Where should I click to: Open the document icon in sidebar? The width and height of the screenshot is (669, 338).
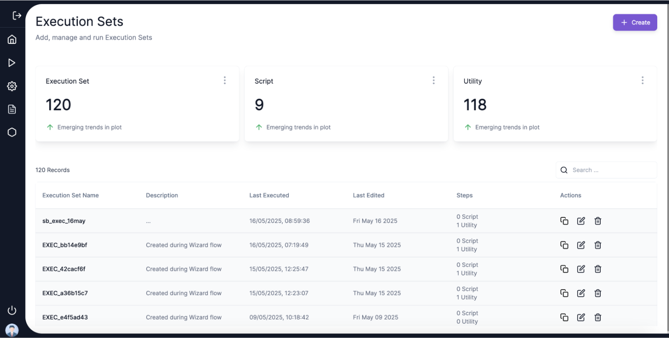(12, 109)
